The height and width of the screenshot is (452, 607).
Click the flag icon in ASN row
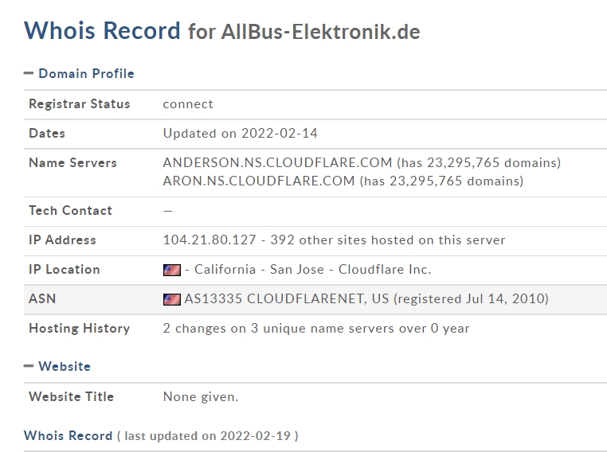171,299
